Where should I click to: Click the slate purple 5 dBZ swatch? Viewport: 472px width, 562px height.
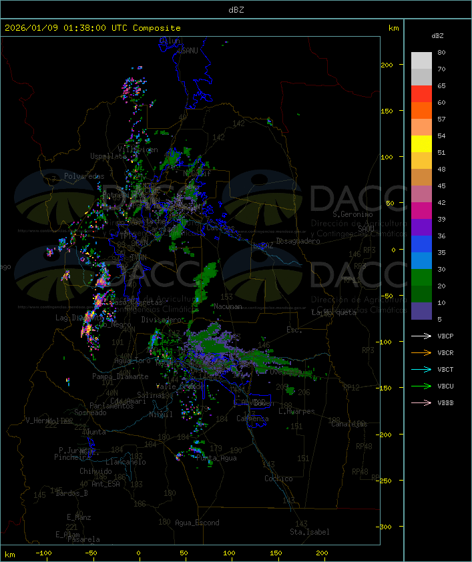(421, 310)
